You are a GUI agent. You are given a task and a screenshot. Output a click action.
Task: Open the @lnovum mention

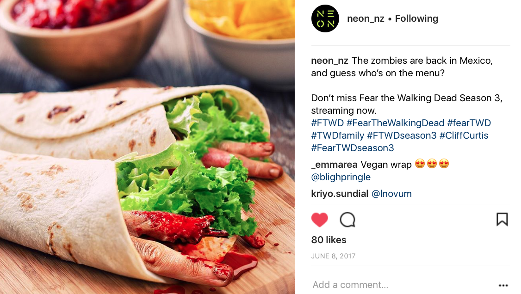coord(391,194)
